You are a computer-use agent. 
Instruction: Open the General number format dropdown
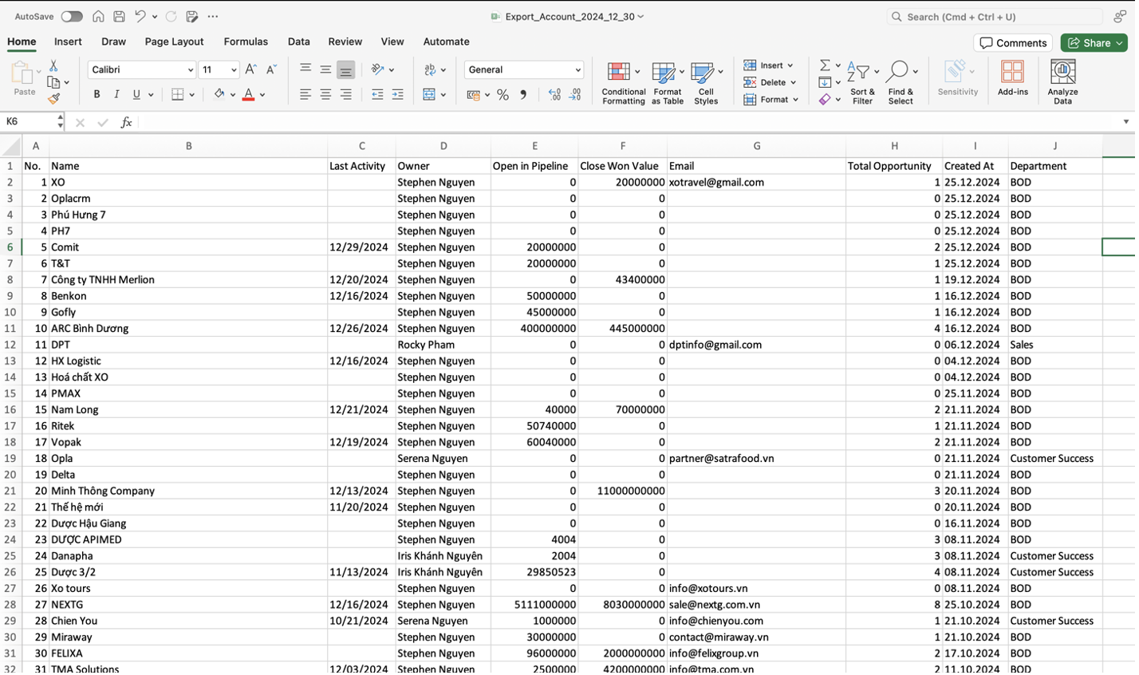tap(525, 70)
